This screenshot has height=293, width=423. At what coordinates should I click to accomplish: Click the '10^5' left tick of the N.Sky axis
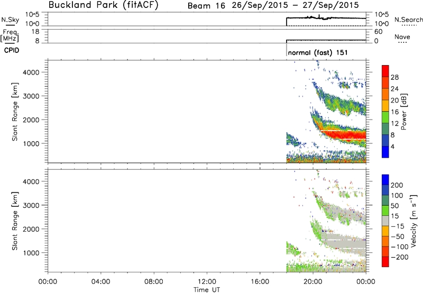click(x=32, y=15)
